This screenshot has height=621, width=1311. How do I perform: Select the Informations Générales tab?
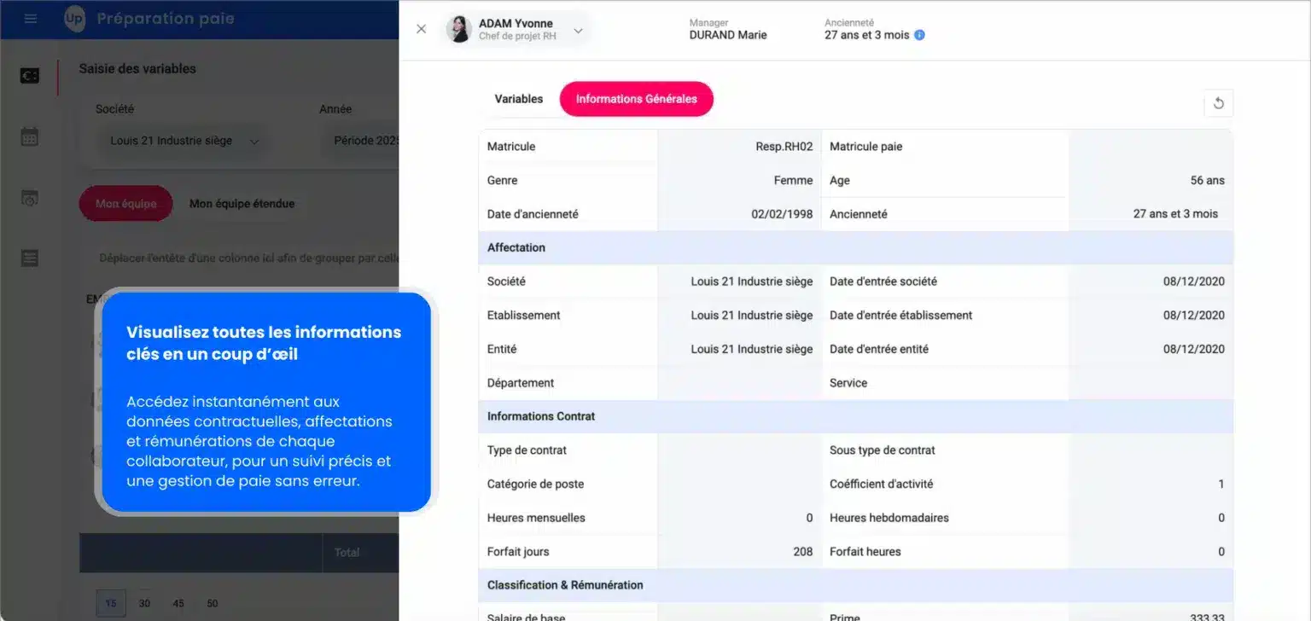click(x=636, y=99)
